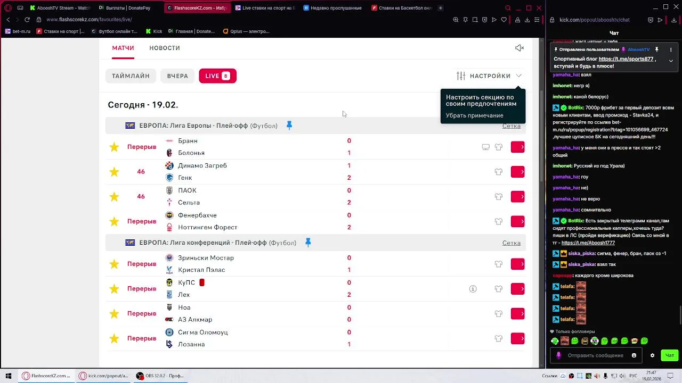The image size is (682, 383).
Task: Click jersey lineup icon for ПАОК match
Action: (499, 196)
